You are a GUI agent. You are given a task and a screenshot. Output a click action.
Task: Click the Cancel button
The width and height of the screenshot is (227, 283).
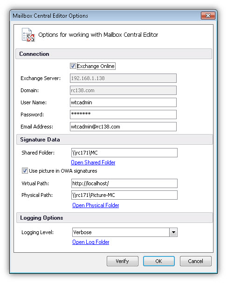coord(196,261)
